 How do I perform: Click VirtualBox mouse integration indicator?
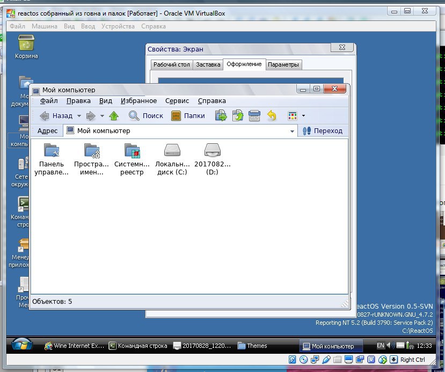tap(383, 360)
